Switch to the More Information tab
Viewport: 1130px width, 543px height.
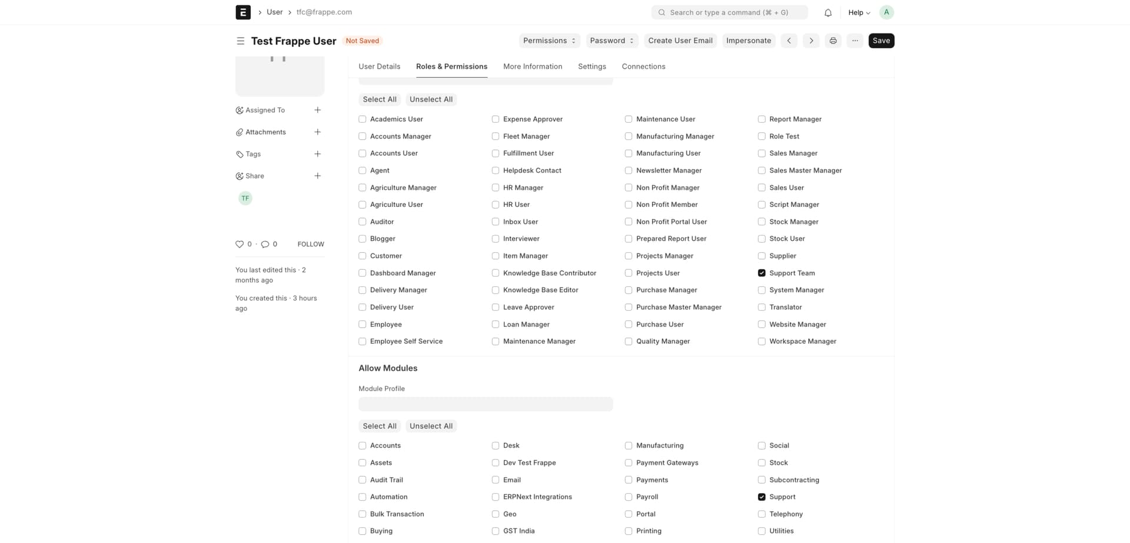click(532, 66)
